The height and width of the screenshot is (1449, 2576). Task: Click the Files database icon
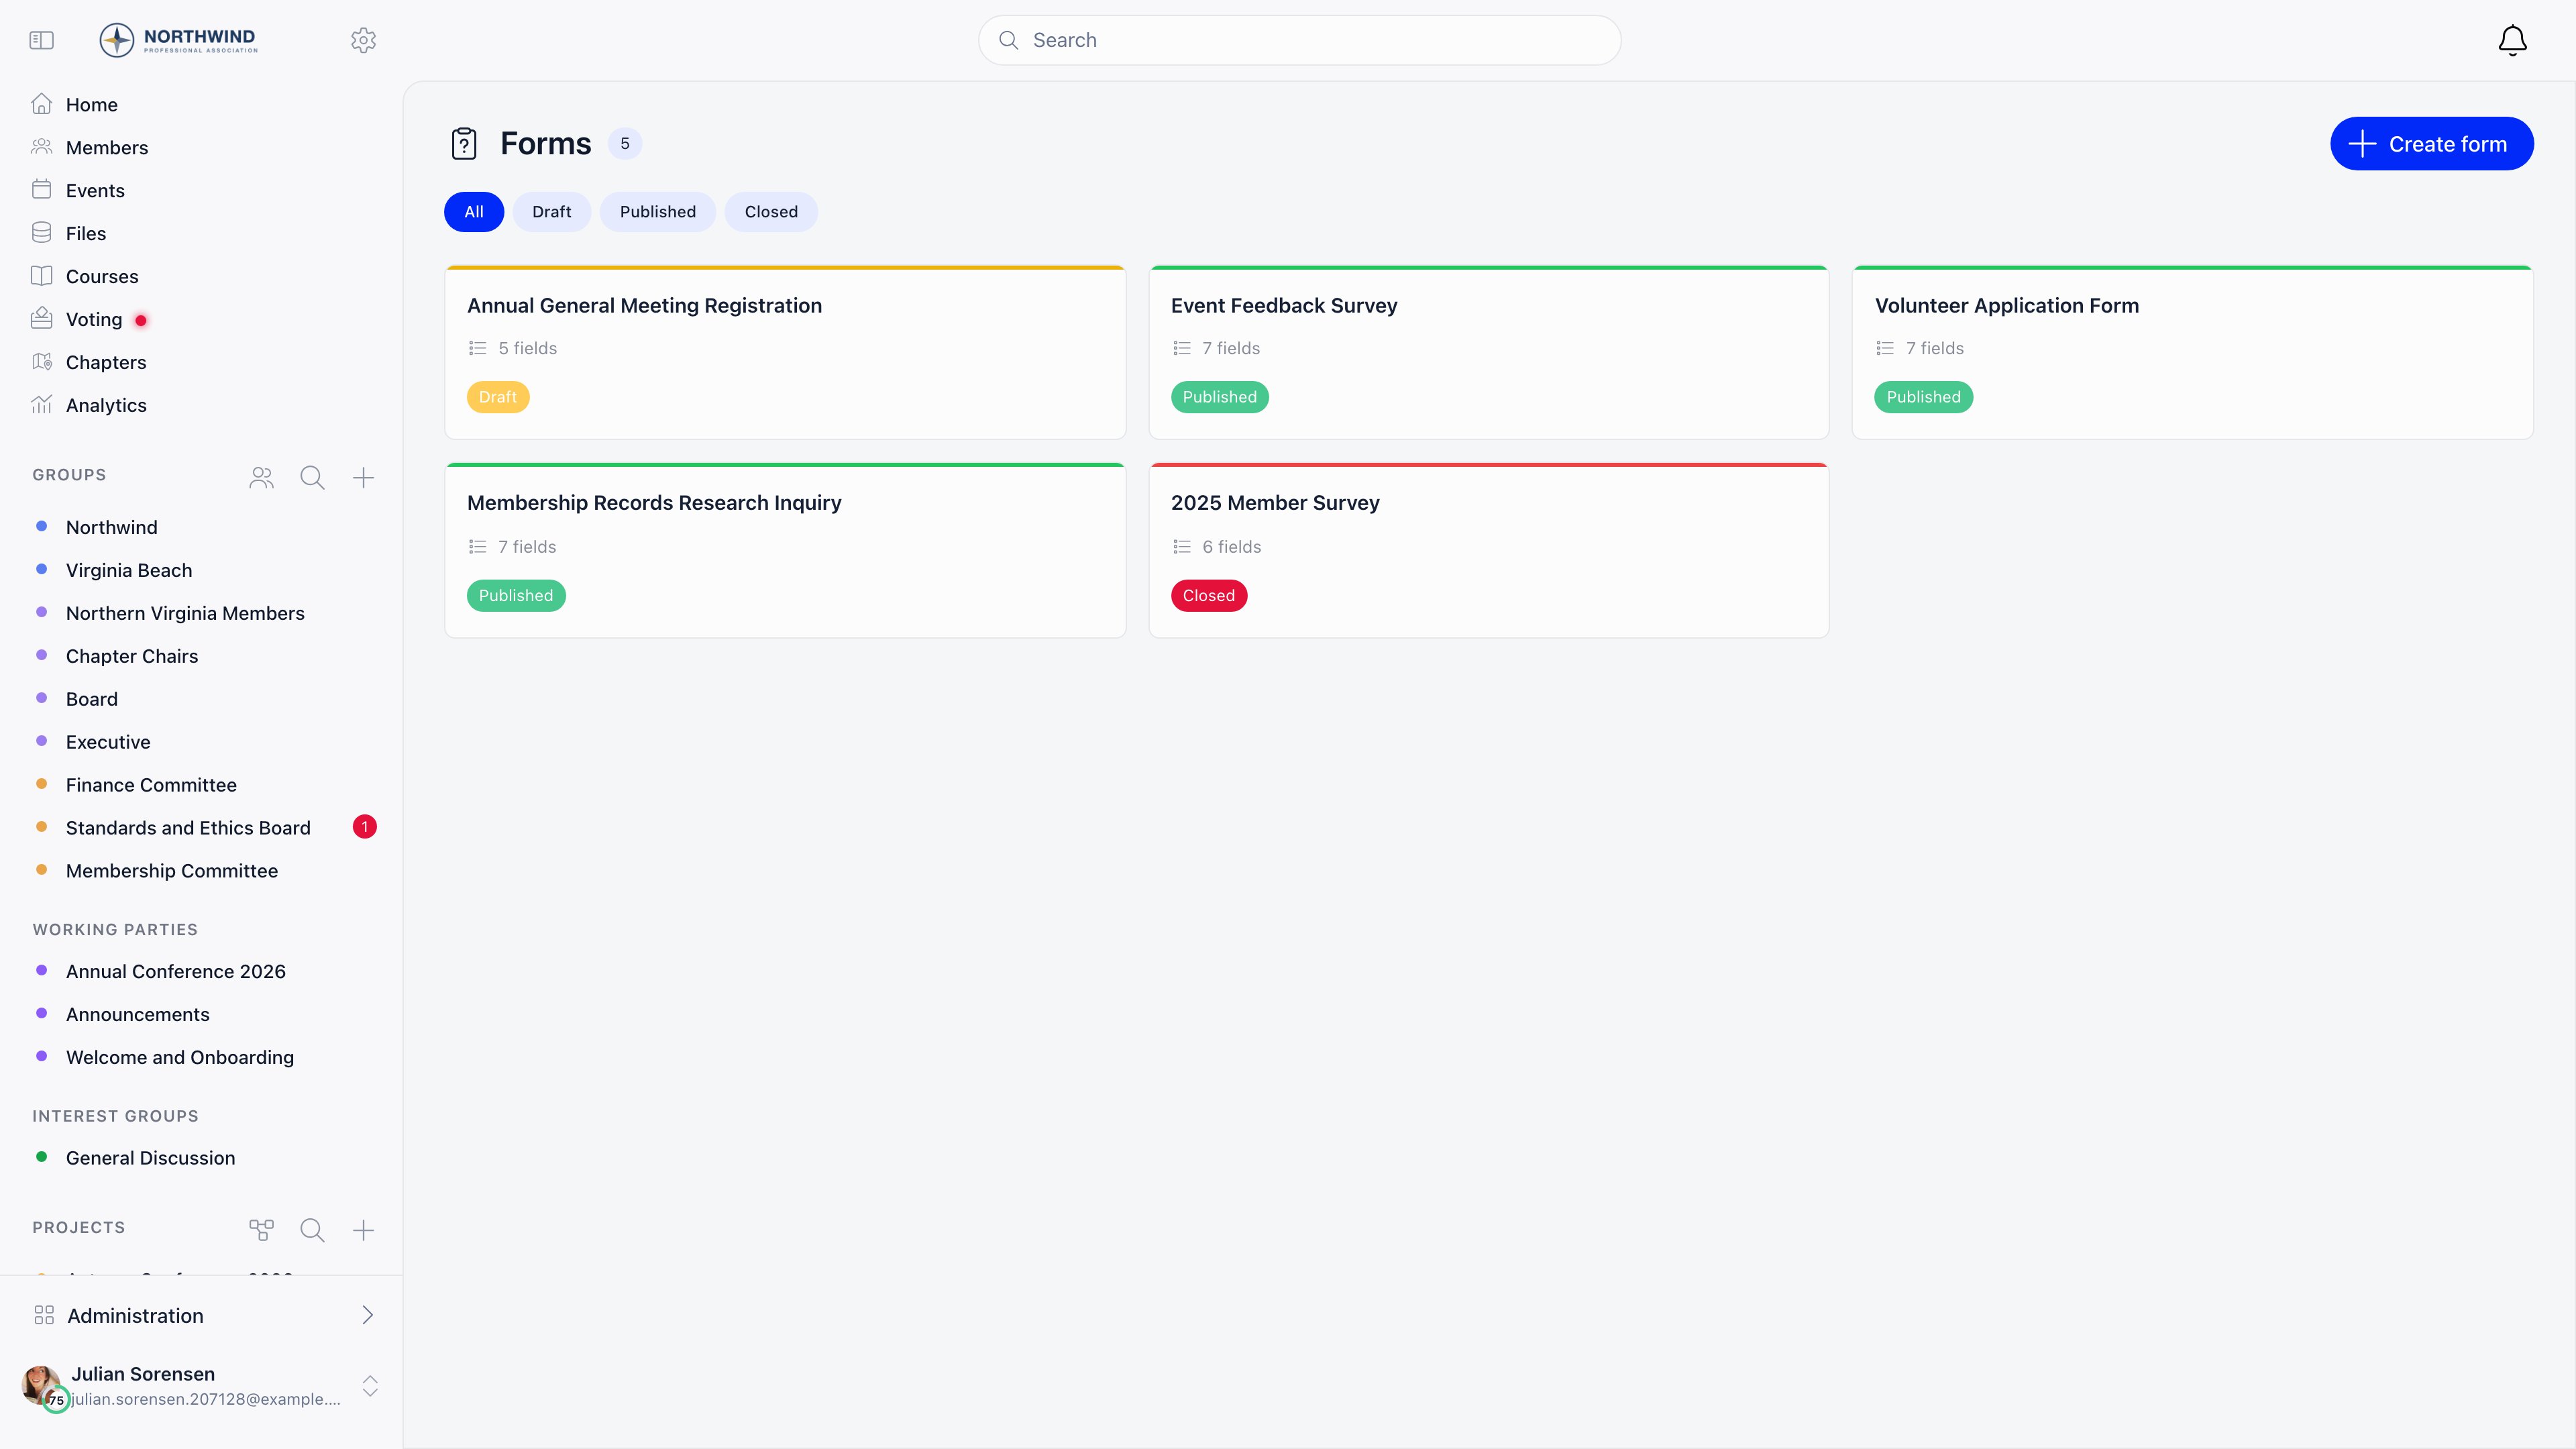point(41,233)
